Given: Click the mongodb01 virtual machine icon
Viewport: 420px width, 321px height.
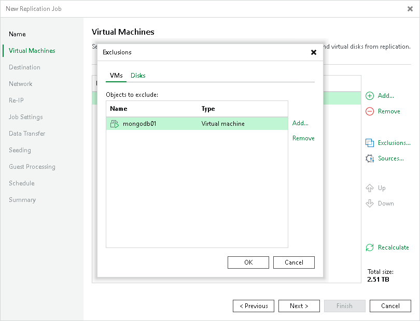Looking at the screenshot, I should pyautogui.click(x=115, y=124).
